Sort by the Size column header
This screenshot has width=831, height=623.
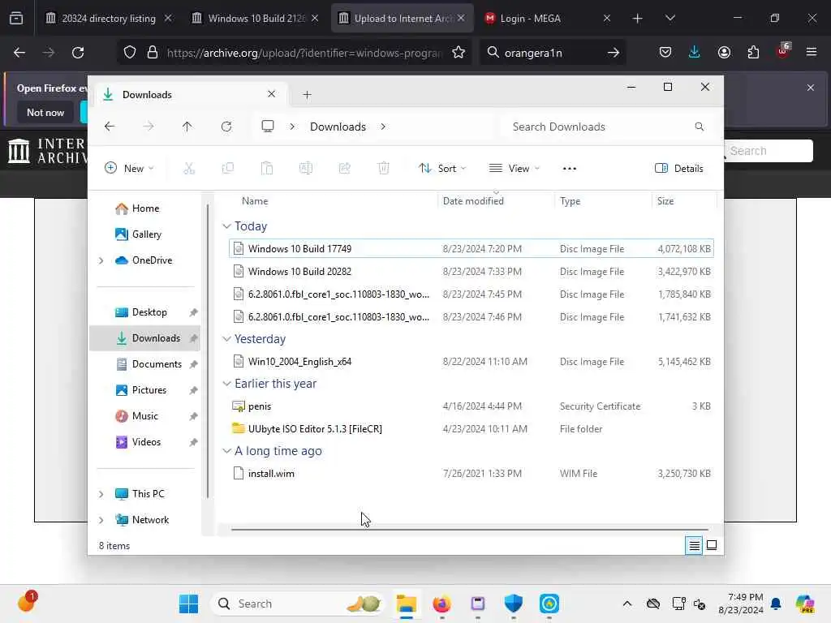click(x=665, y=201)
